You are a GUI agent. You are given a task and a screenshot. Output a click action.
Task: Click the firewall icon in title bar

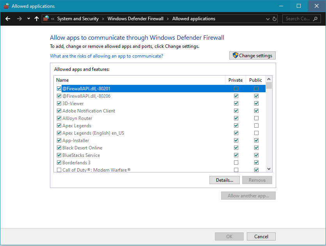(6, 6)
